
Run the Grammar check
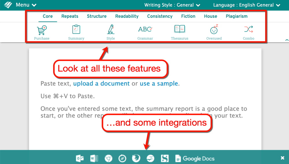click(x=145, y=33)
